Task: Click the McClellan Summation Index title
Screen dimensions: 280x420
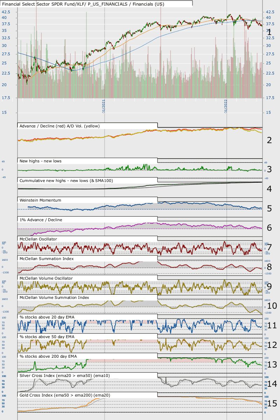Action: [x=47, y=259]
